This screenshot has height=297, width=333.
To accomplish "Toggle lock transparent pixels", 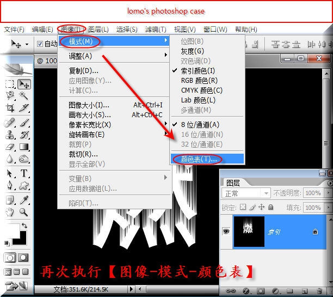I will pos(243,207).
